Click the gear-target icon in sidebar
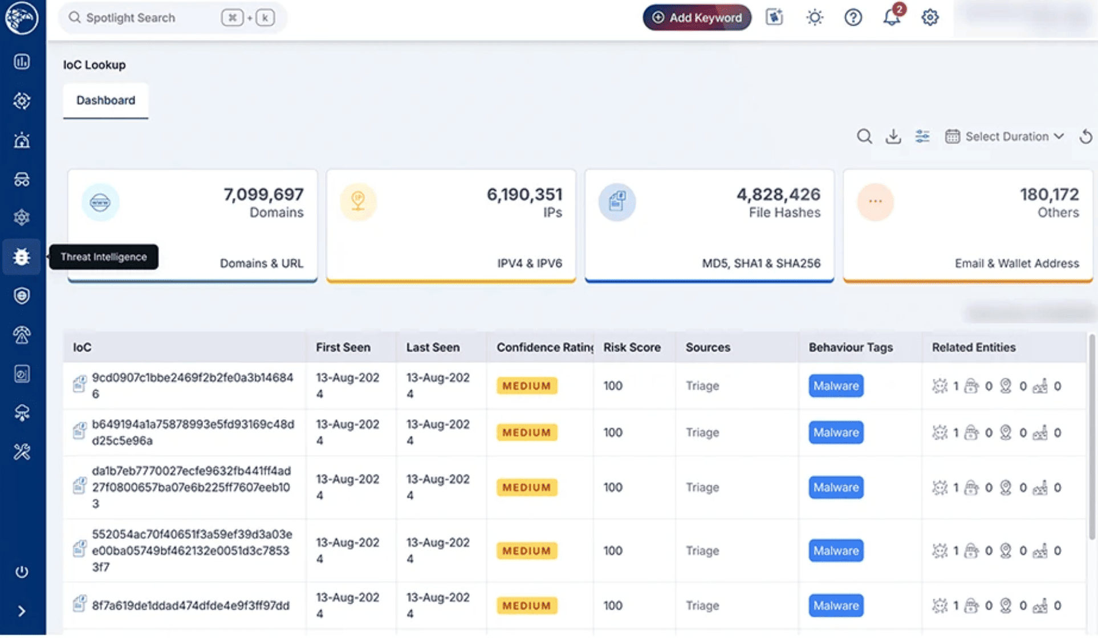The width and height of the screenshot is (1098, 638). [x=22, y=101]
